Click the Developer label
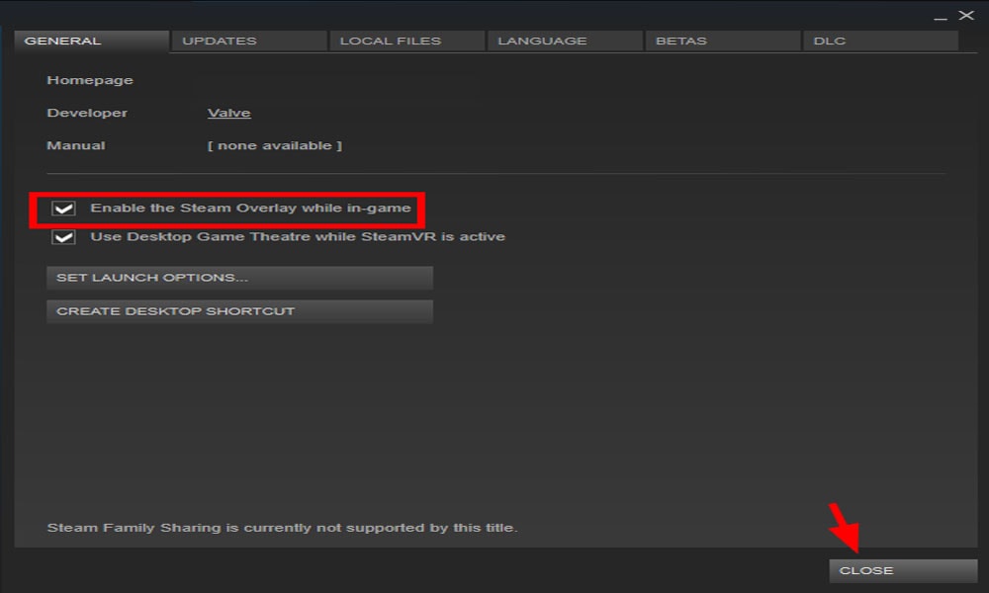The height and width of the screenshot is (593, 989). (87, 113)
